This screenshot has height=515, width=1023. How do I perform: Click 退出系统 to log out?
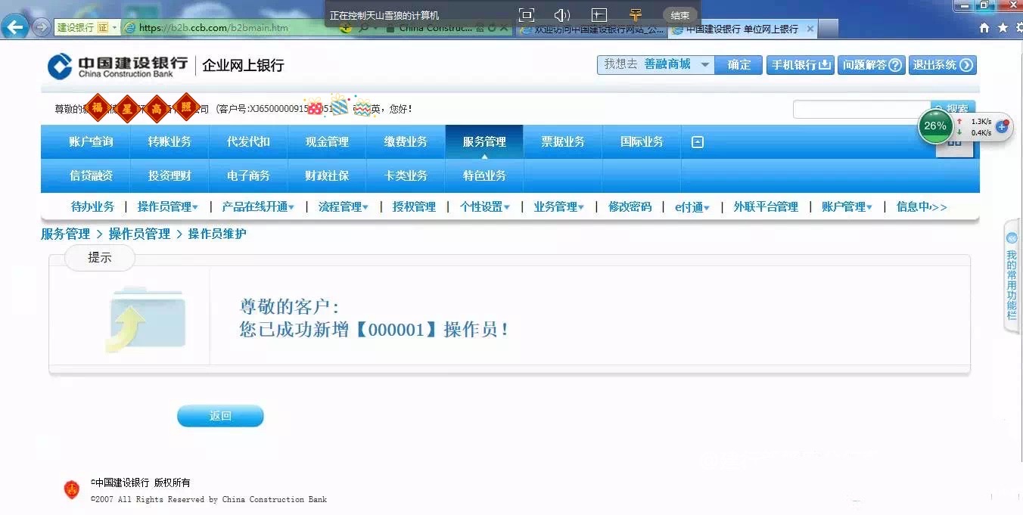942,65
